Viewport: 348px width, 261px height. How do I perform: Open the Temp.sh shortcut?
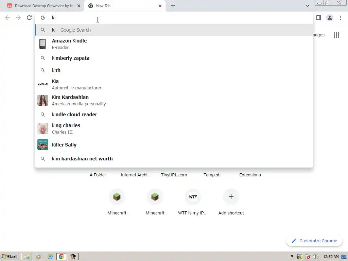212,175
